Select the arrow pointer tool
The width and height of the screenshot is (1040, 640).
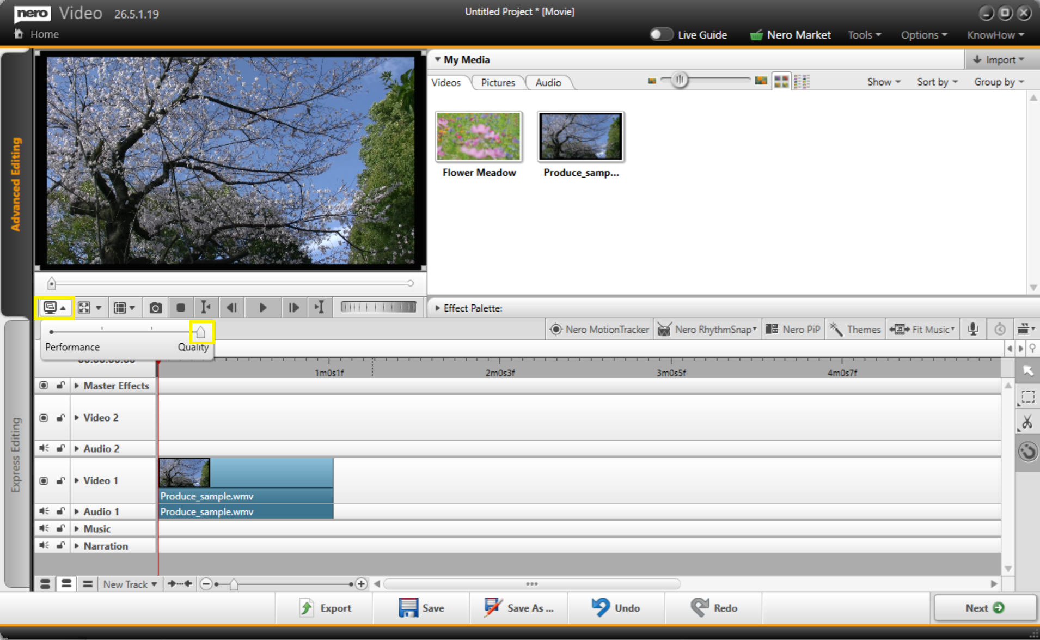click(1027, 371)
